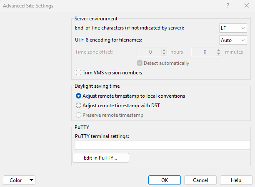Image resolution: width=255 pixels, height=187 pixels.
Task: Click the title bar question mark help icon
Action: click(x=227, y=6)
